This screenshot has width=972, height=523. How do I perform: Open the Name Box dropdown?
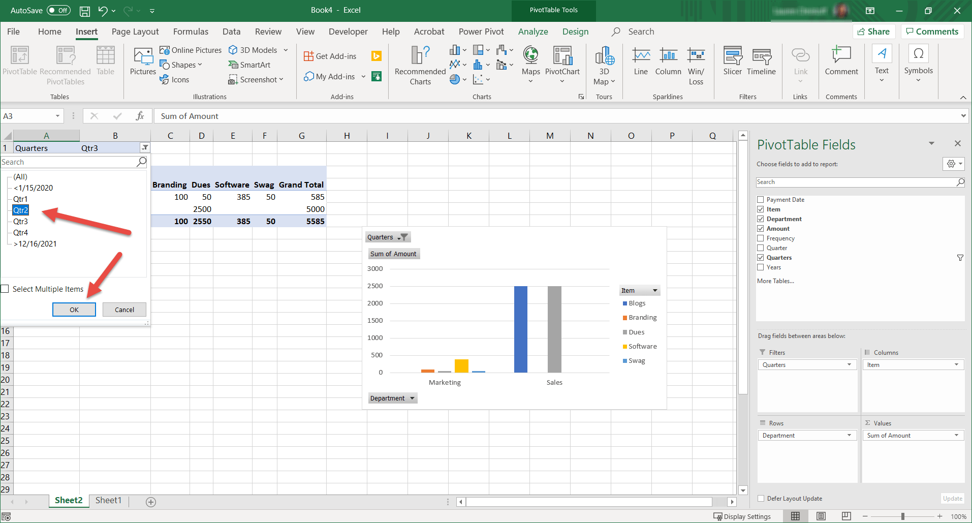[57, 116]
